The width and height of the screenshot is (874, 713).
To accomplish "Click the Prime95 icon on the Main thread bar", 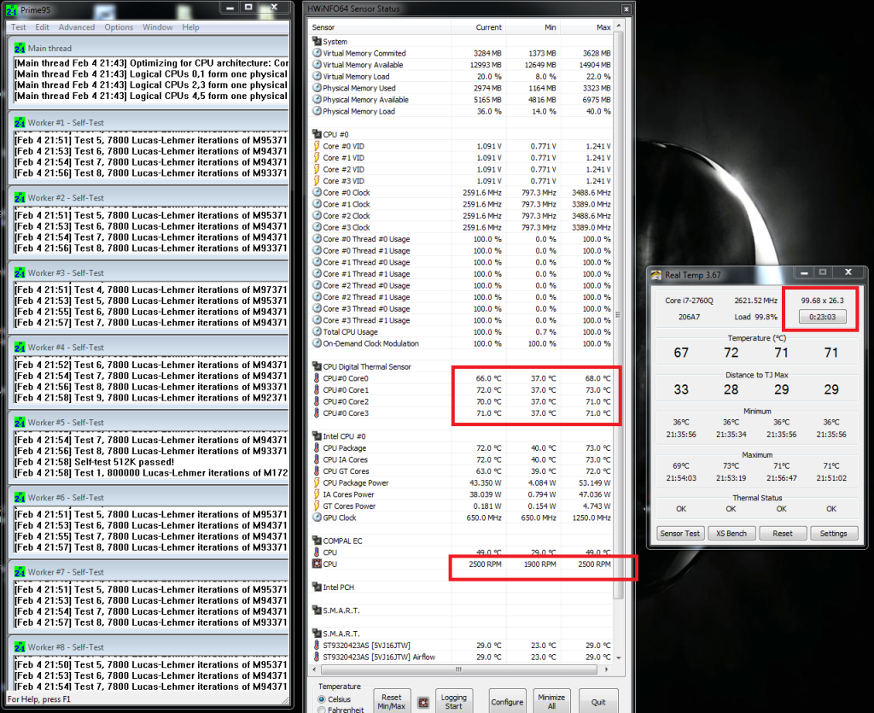I will click(x=20, y=48).
